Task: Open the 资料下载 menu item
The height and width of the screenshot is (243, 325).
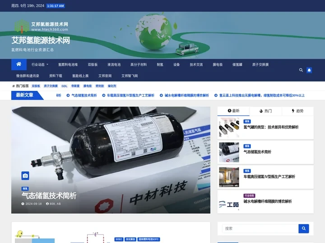Action: tap(56, 76)
